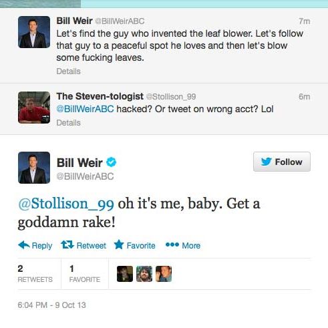Click the verified badge next to Bill Weir

tap(112, 162)
